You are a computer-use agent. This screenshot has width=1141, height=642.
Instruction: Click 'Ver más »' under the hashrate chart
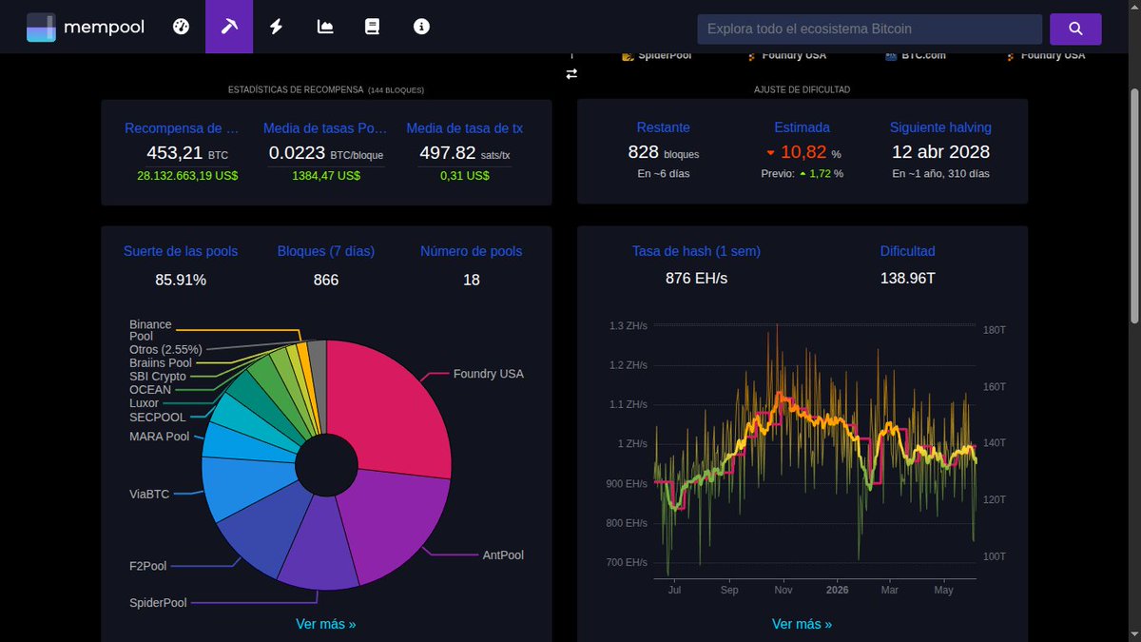(x=802, y=624)
